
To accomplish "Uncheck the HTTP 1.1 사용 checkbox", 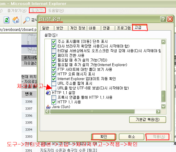I will click(54, 102).
